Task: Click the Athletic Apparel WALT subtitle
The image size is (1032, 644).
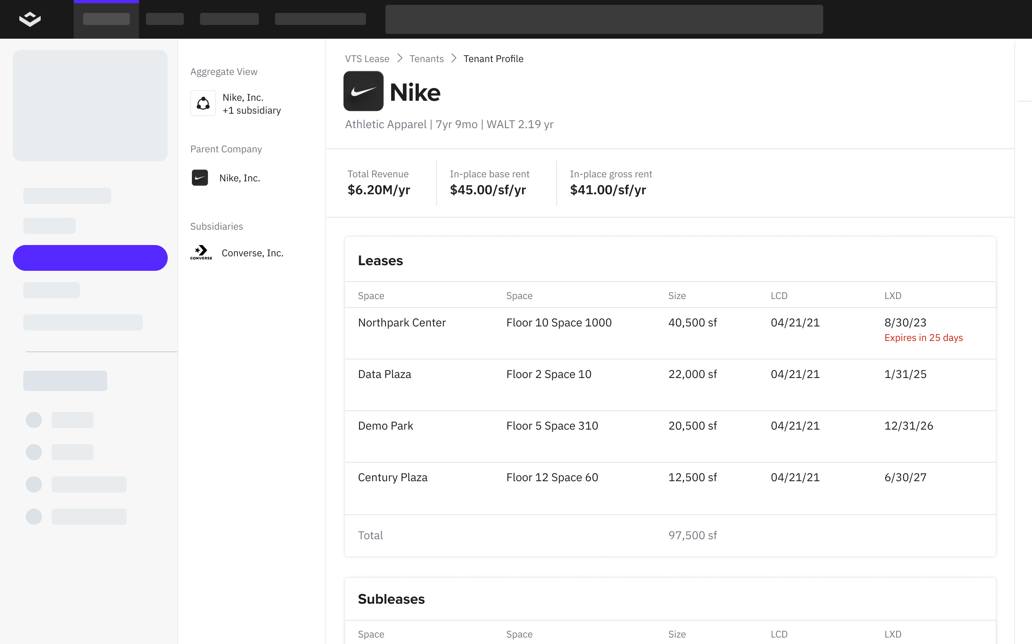Action: coord(449,125)
